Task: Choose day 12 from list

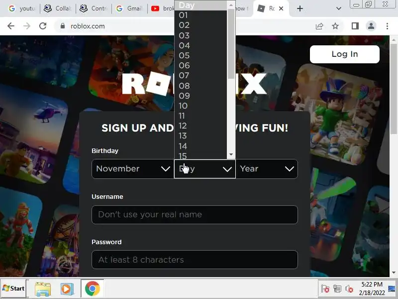Action: [200, 126]
